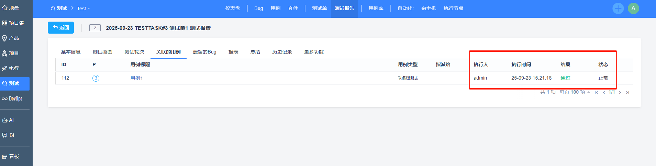The width and height of the screenshot is (656, 166).
Task: Select the 测试报告 top menu item
Action: 344,9
